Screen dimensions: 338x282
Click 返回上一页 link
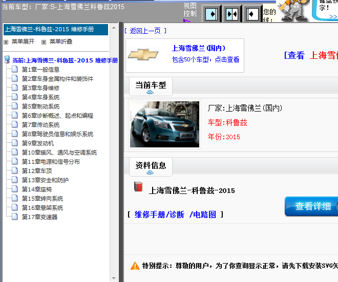point(145,31)
